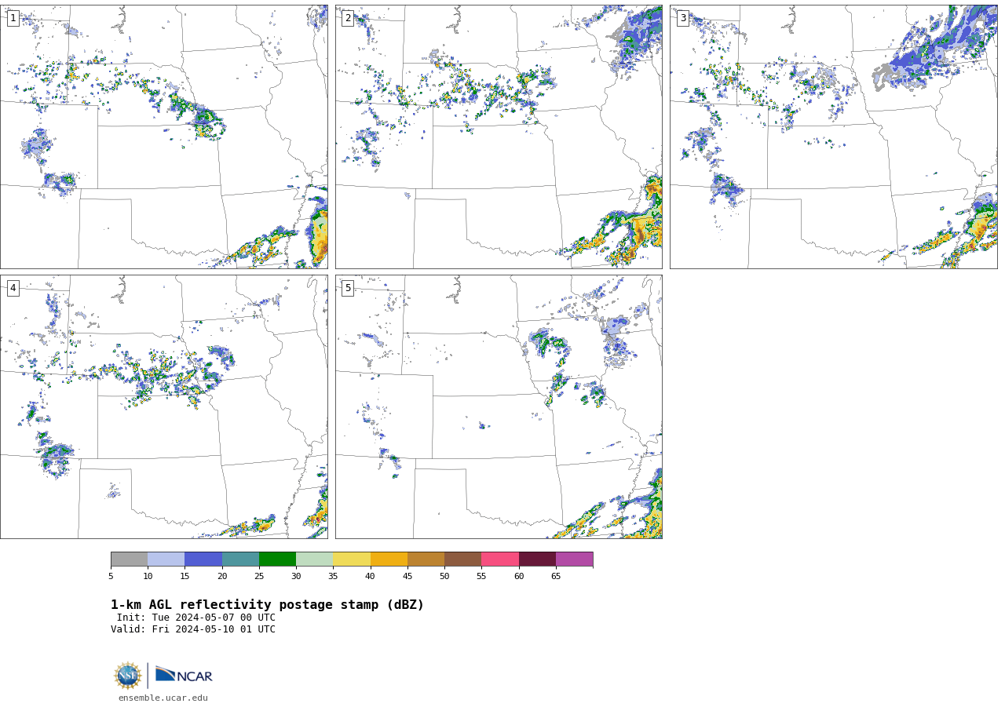The image size is (1005, 707).
Task: Select the light blue 10-15 dBZ swatch
Action: [166, 559]
